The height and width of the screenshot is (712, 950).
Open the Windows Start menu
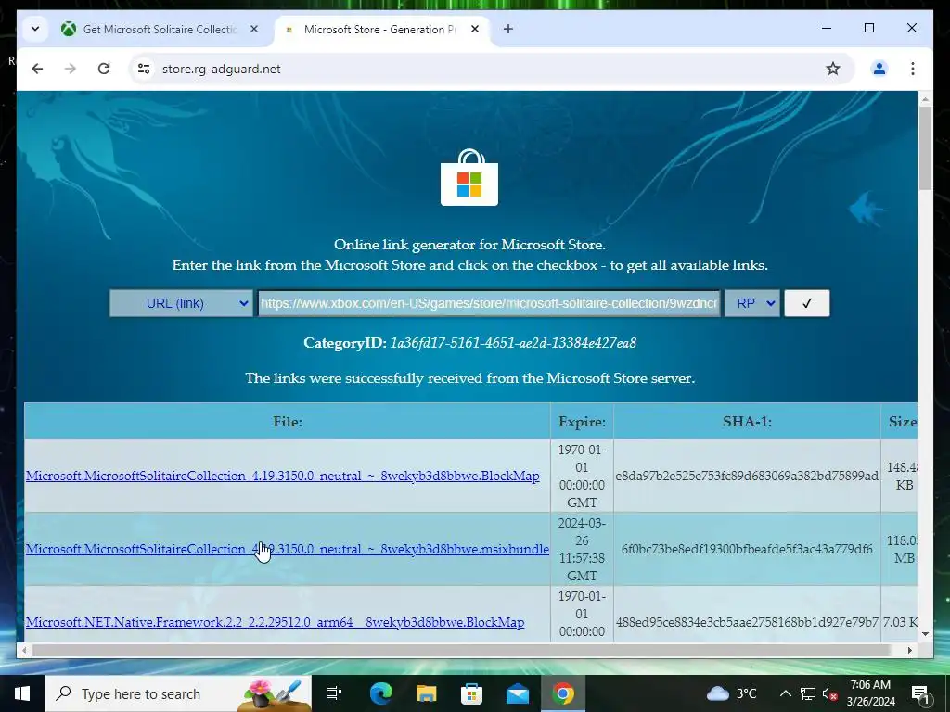click(22, 693)
